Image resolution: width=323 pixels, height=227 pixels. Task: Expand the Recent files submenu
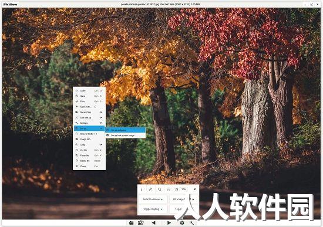point(89,112)
